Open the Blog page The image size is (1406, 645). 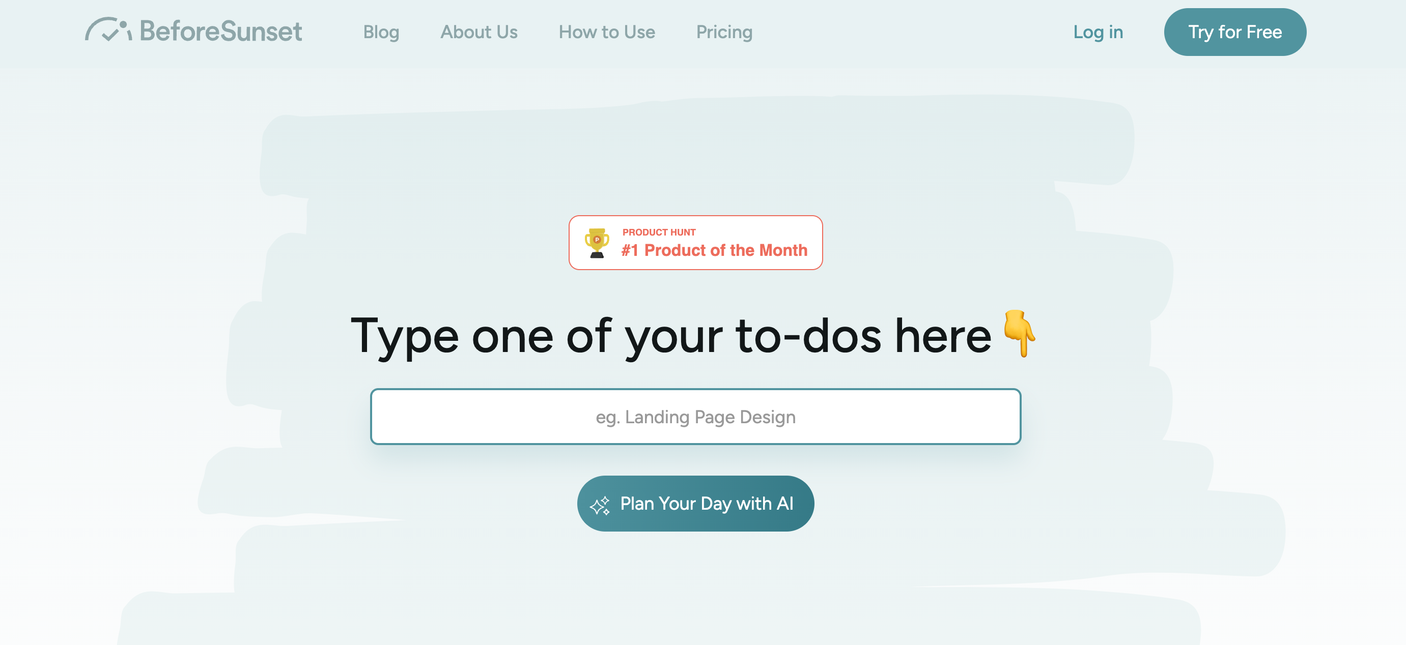(x=381, y=32)
